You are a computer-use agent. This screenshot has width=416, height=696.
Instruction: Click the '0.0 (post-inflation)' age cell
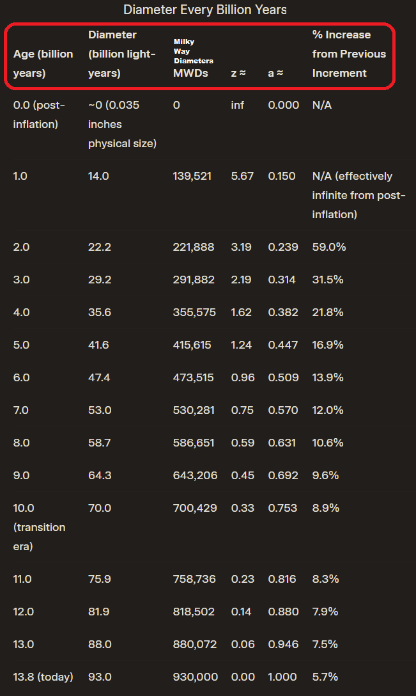pyautogui.click(x=39, y=115)
